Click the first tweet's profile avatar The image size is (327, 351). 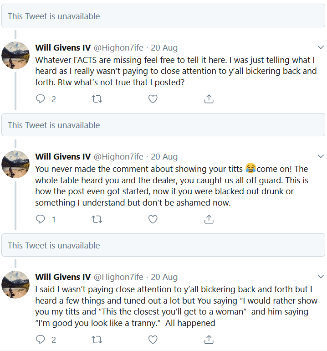(x=15, y=56)
